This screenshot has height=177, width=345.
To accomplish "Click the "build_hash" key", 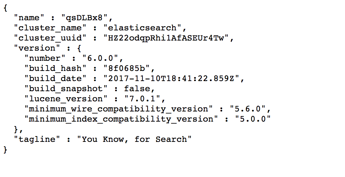I will click(55, 68).
